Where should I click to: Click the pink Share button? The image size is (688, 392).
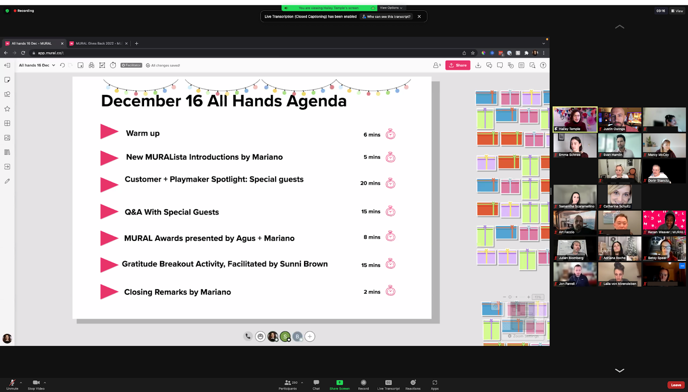(458, 65)
